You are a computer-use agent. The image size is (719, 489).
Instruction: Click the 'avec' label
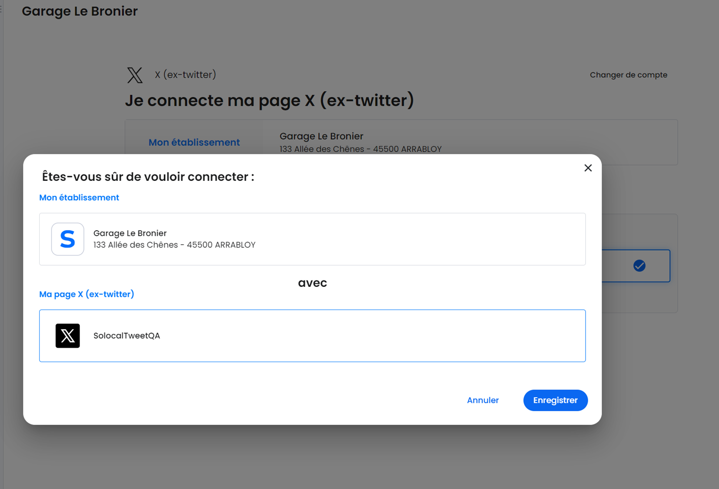click(x=312, y=283)
